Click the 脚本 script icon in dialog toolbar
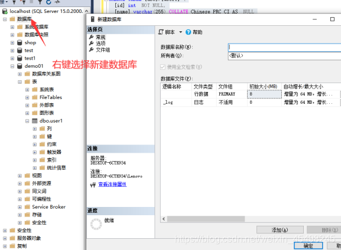Viewport: 341px width, 250px height. pyautogui.click(x=161, y=32)
